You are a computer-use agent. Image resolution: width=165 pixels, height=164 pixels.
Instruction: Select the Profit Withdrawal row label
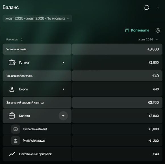tap(34, 141)
